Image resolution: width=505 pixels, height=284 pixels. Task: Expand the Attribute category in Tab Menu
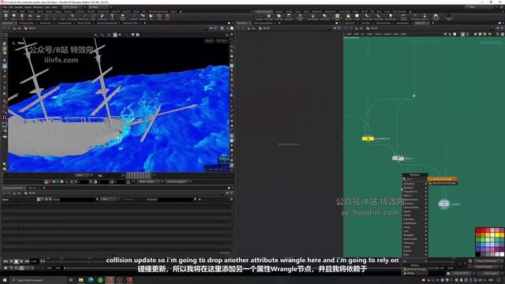pos(414,188)
